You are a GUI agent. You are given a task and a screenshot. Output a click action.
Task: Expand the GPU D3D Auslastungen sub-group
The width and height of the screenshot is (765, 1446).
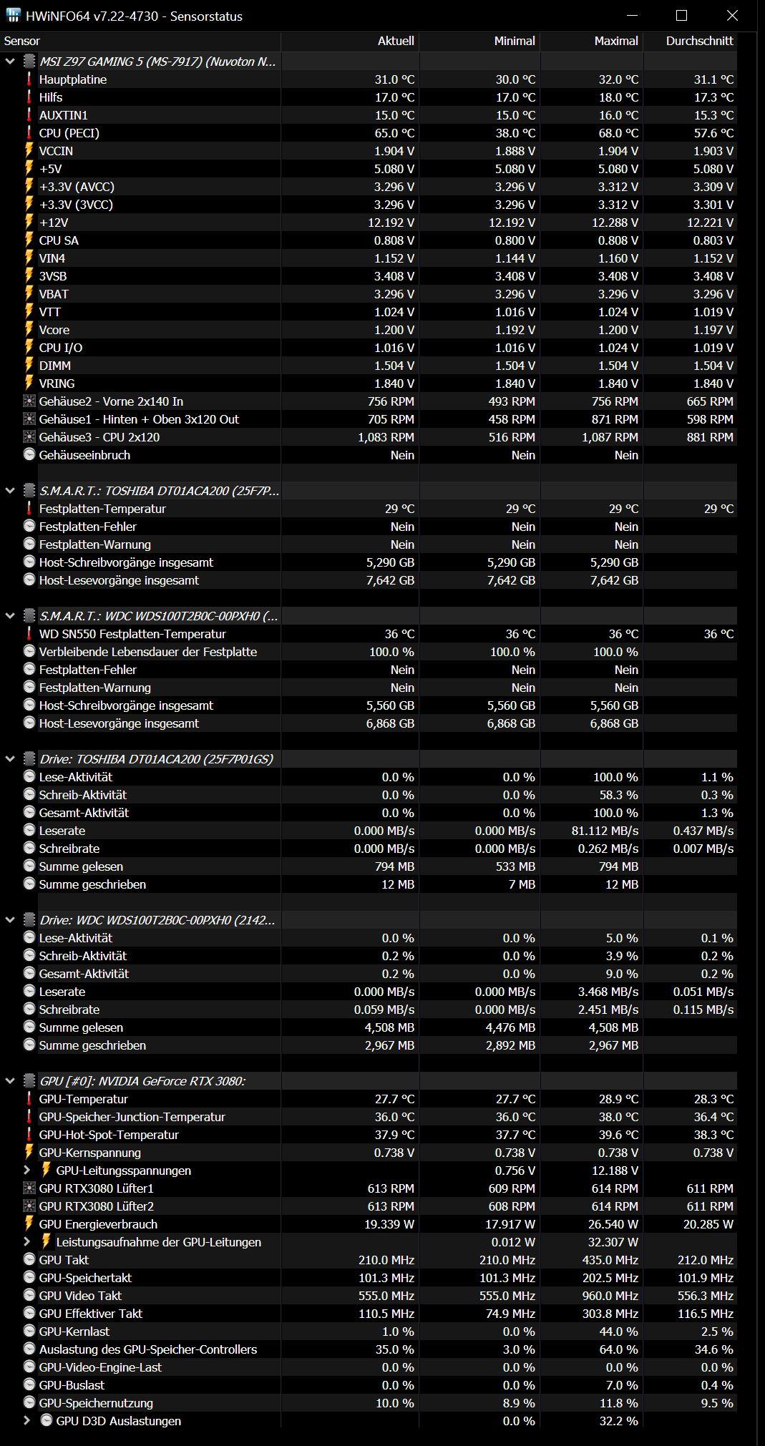[x=27, y=1421]
